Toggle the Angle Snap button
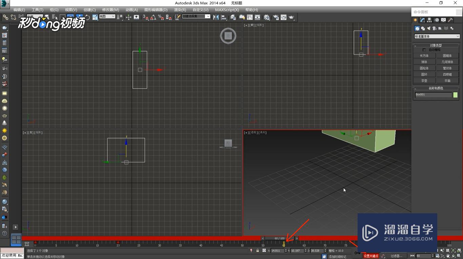The image size is (463, 259). pyautogui.click(x=153, y=17)
